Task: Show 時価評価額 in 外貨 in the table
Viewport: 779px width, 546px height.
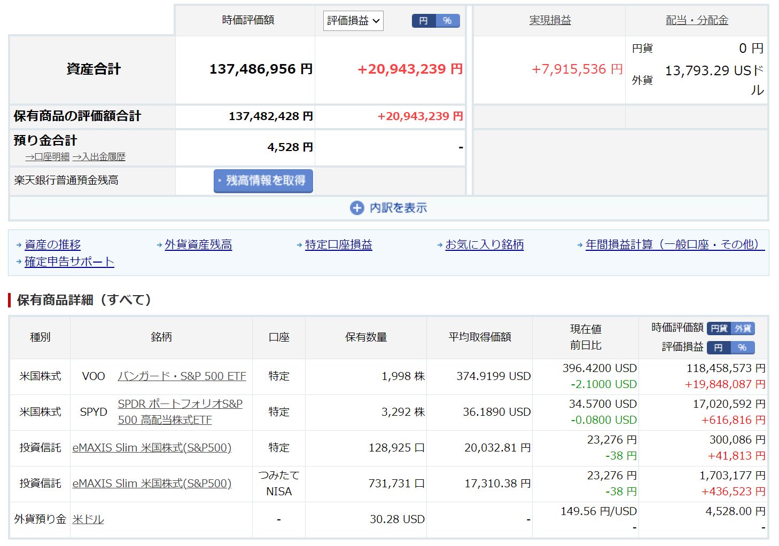Action: pos(743,329)
